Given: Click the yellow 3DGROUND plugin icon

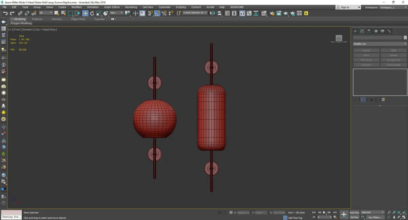Looking at the screenshot, I should (x=306, y=13).
